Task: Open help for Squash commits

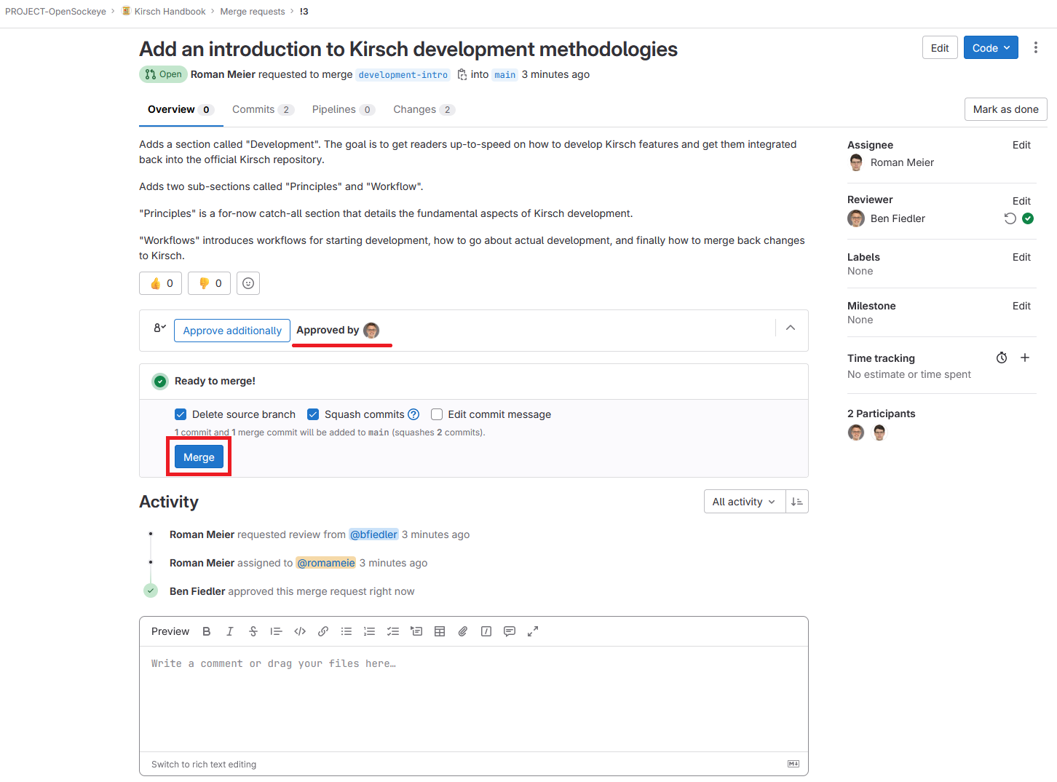Action: tap(413, 414)
